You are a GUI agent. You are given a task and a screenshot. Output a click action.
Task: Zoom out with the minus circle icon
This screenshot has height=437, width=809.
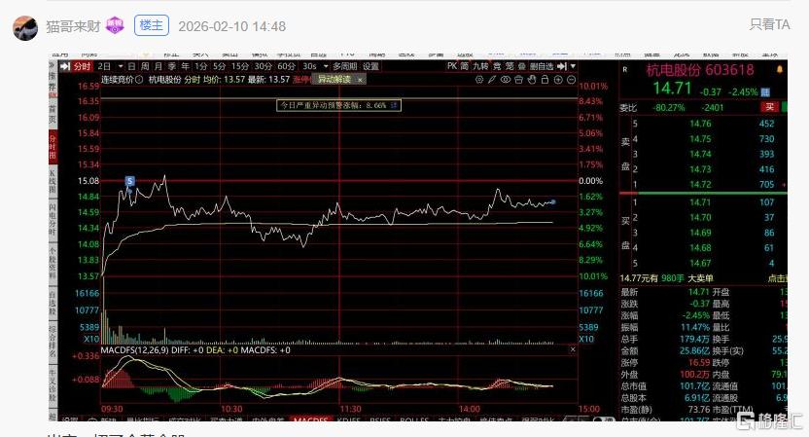point(571,80)
